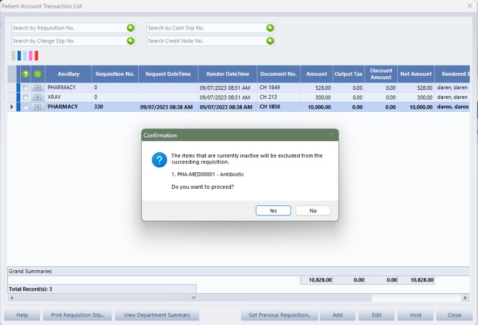Screen dimensions: 478x325
Task: Expand the PHARMACY CH 1850 row
Action: click(38, 107)
